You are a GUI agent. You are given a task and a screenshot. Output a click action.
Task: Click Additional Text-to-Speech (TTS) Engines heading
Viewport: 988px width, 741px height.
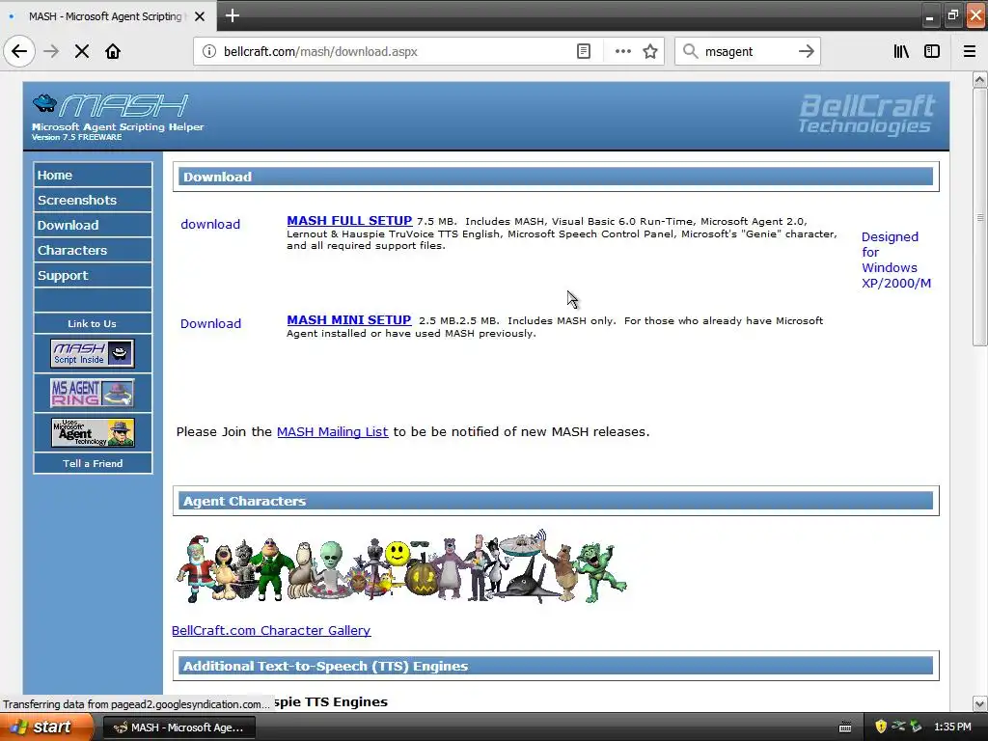point(325,666)
